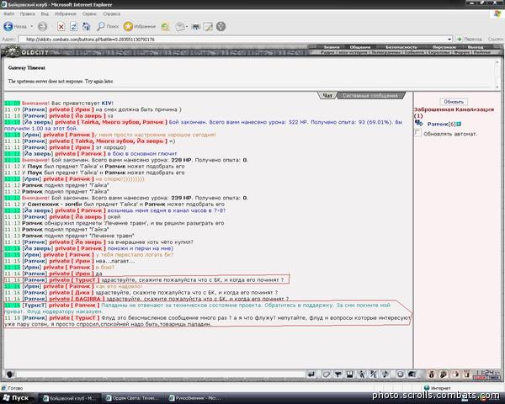The width and height of the screenshot is (505, 404).
Task: Open the Справка menu
Action: [111, 13]
